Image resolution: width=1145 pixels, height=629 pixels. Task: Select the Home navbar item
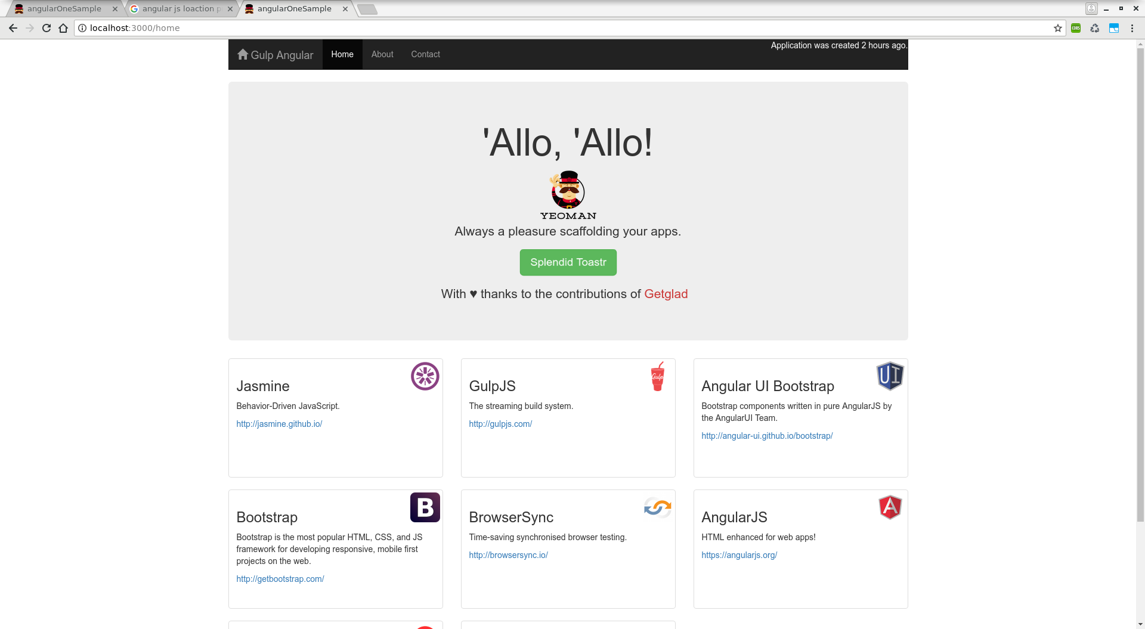[342, 54]
